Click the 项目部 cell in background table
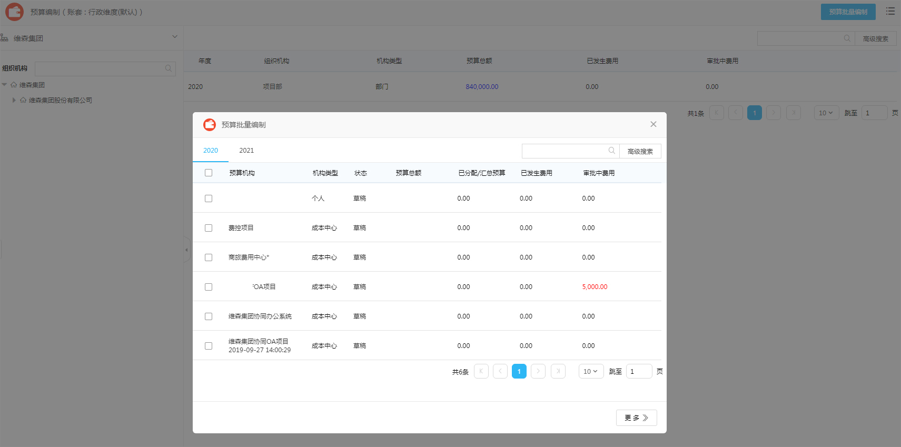Screen dimensions: 901x447 tap(273, 87)
